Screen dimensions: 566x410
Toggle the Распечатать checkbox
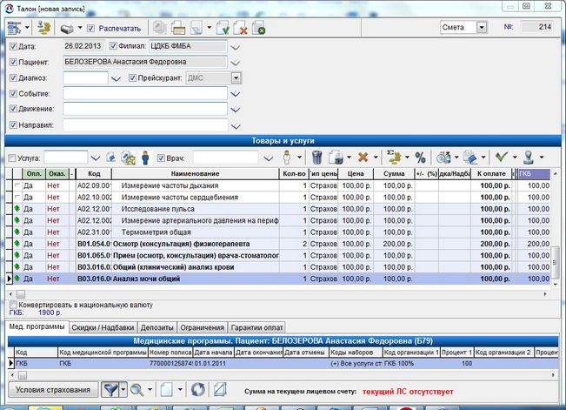(91, 28)
